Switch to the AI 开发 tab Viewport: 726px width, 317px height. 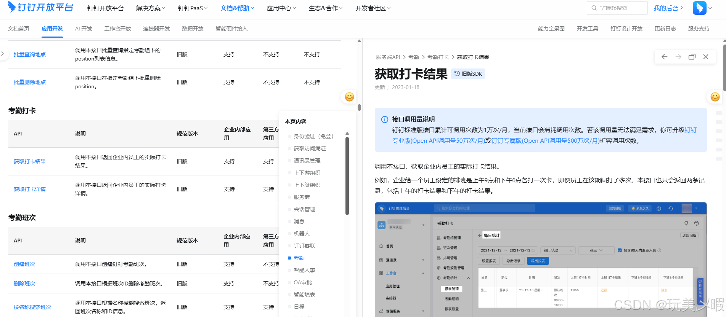(84, 29)
